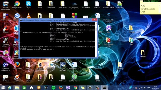This screenshot has width=161, height=90.
Task: Open the C1p9-VEXAAEZ large.jpg file
Action: coord(108,17)
